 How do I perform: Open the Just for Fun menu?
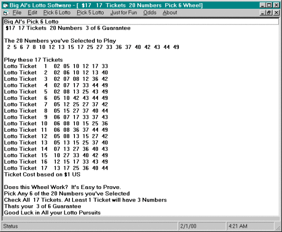pyautogui.click(x=123, y=12)
